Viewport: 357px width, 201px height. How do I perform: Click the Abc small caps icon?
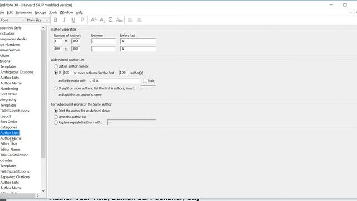click(x=119, y=20)
